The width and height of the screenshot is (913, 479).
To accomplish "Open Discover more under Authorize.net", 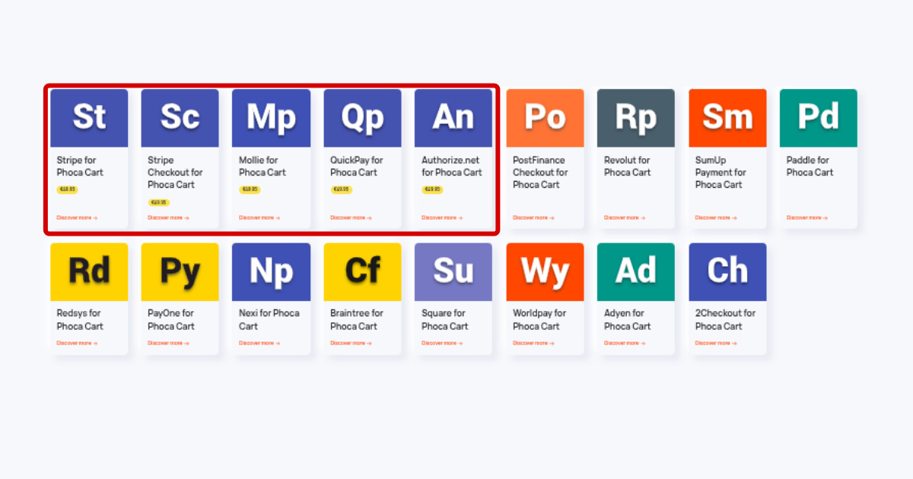I will 442,217.
